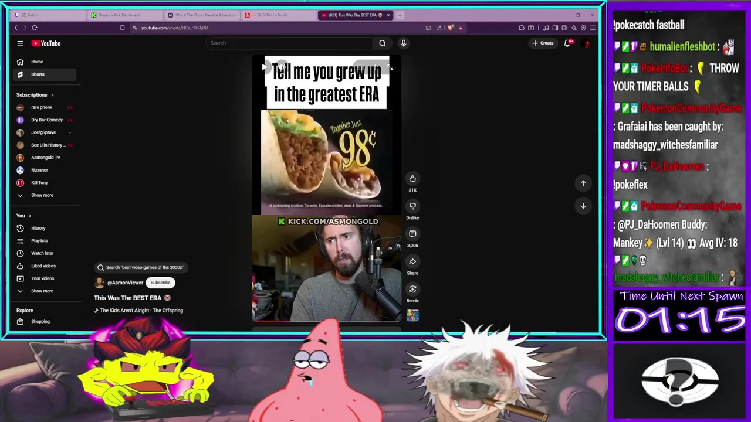Click the 'best video games of the 2000s' search suggestion

click(140, 267)
